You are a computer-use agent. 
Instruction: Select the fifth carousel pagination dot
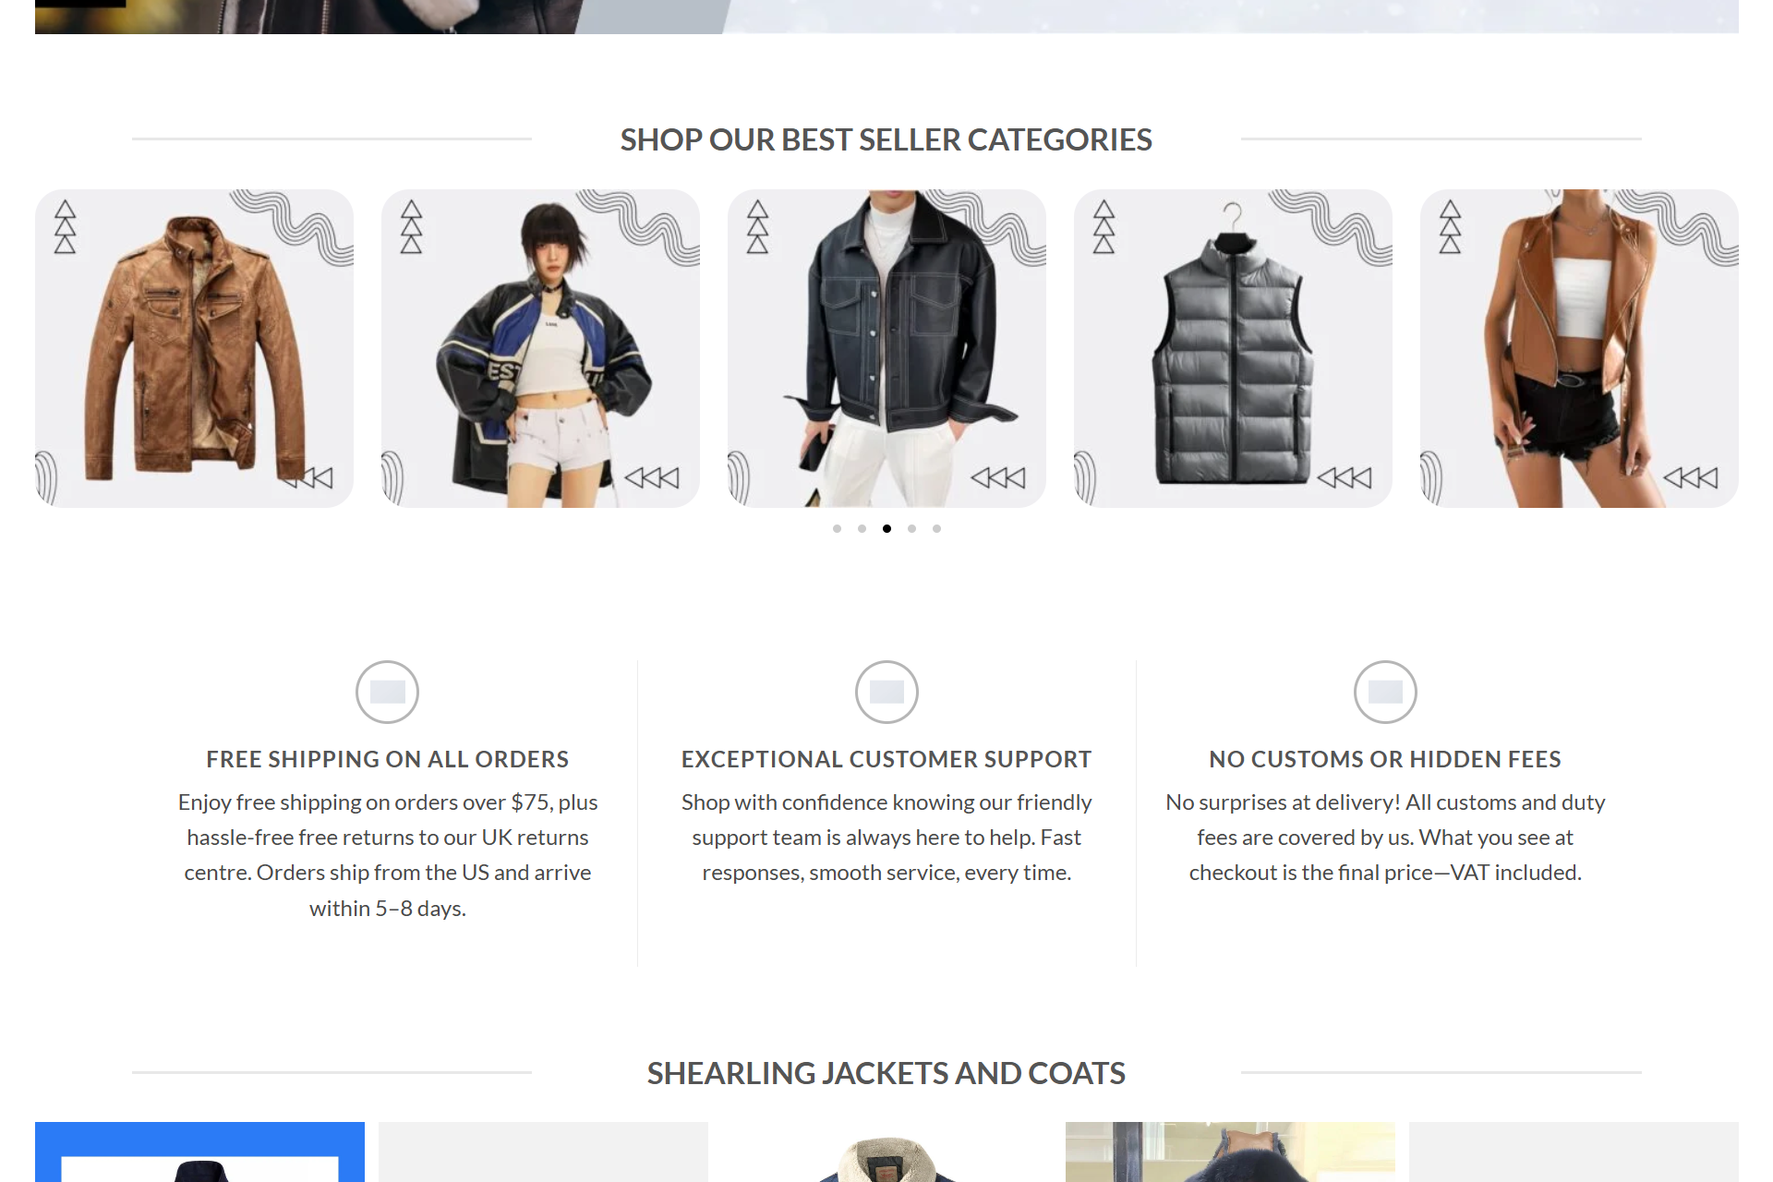[x=936, y=528]
